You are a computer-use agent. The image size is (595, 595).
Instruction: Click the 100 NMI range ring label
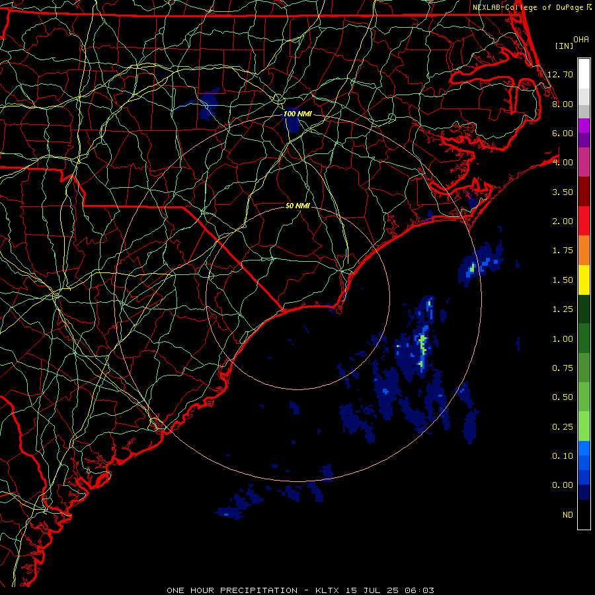[297, 114]
